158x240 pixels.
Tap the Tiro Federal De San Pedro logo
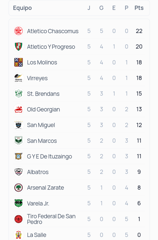[x=19, y=219]
